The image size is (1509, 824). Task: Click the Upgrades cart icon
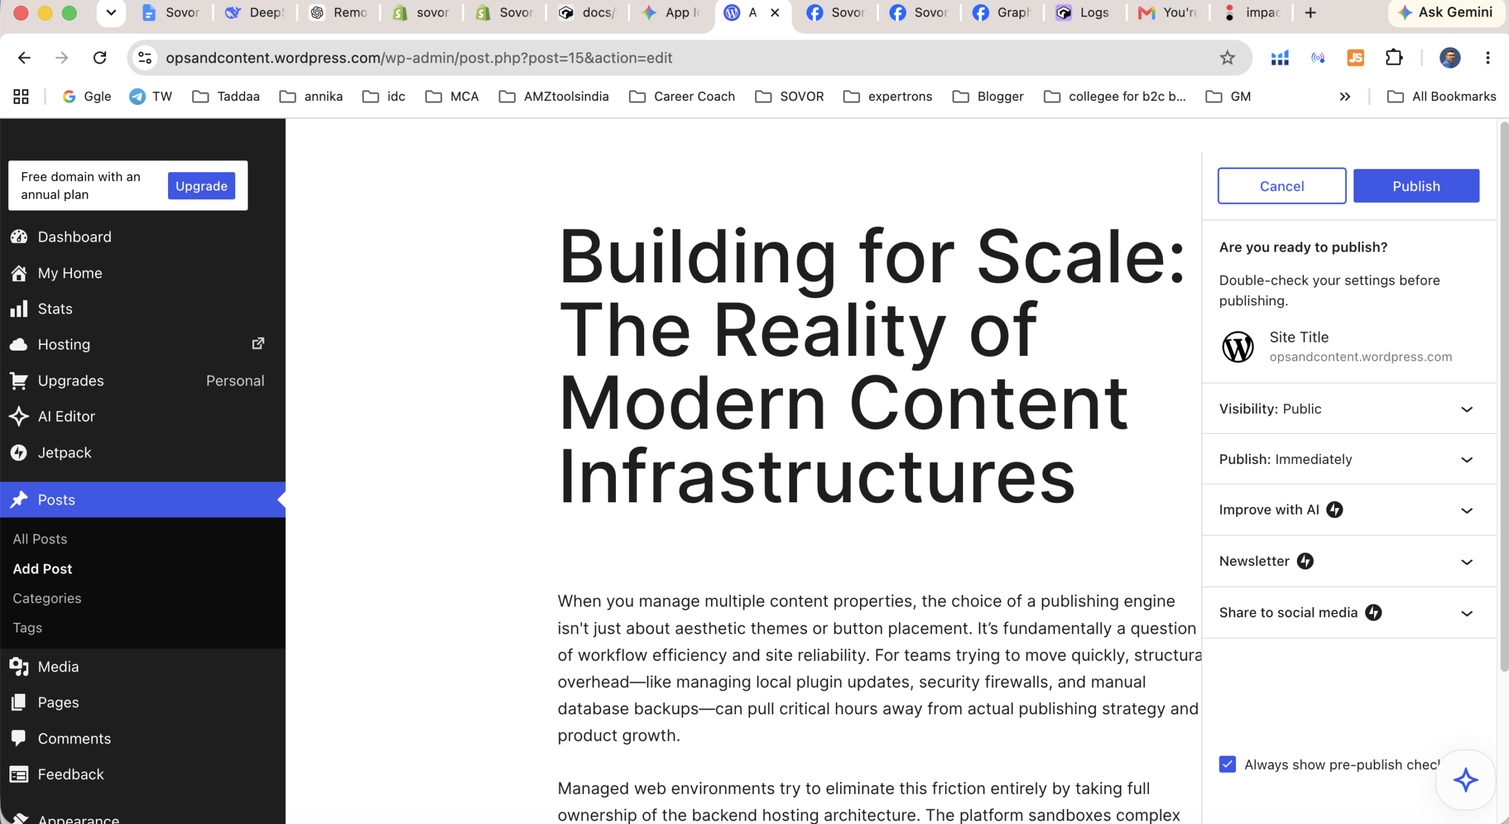19,381
